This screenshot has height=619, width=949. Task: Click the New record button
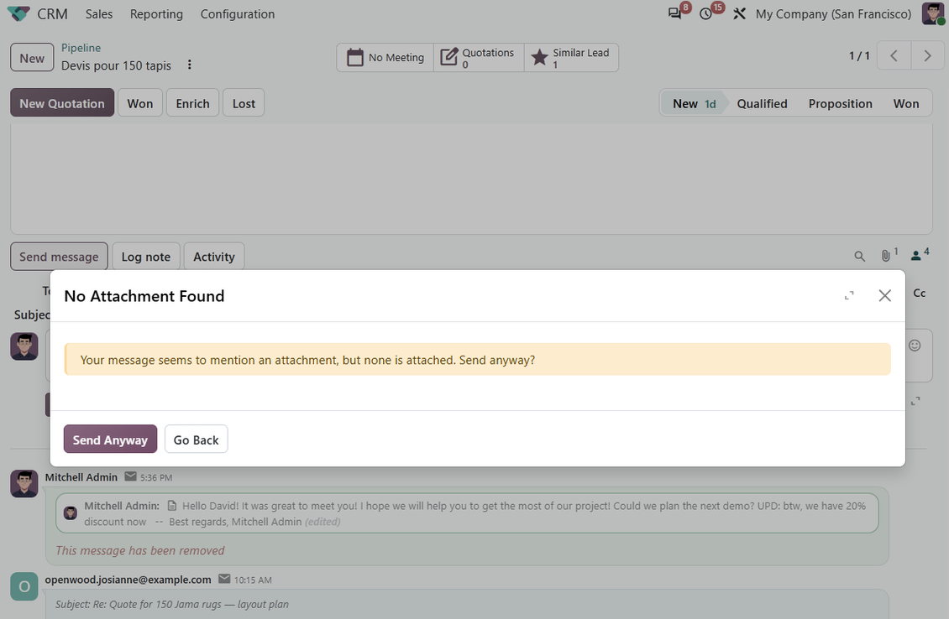tap(32, 57)
